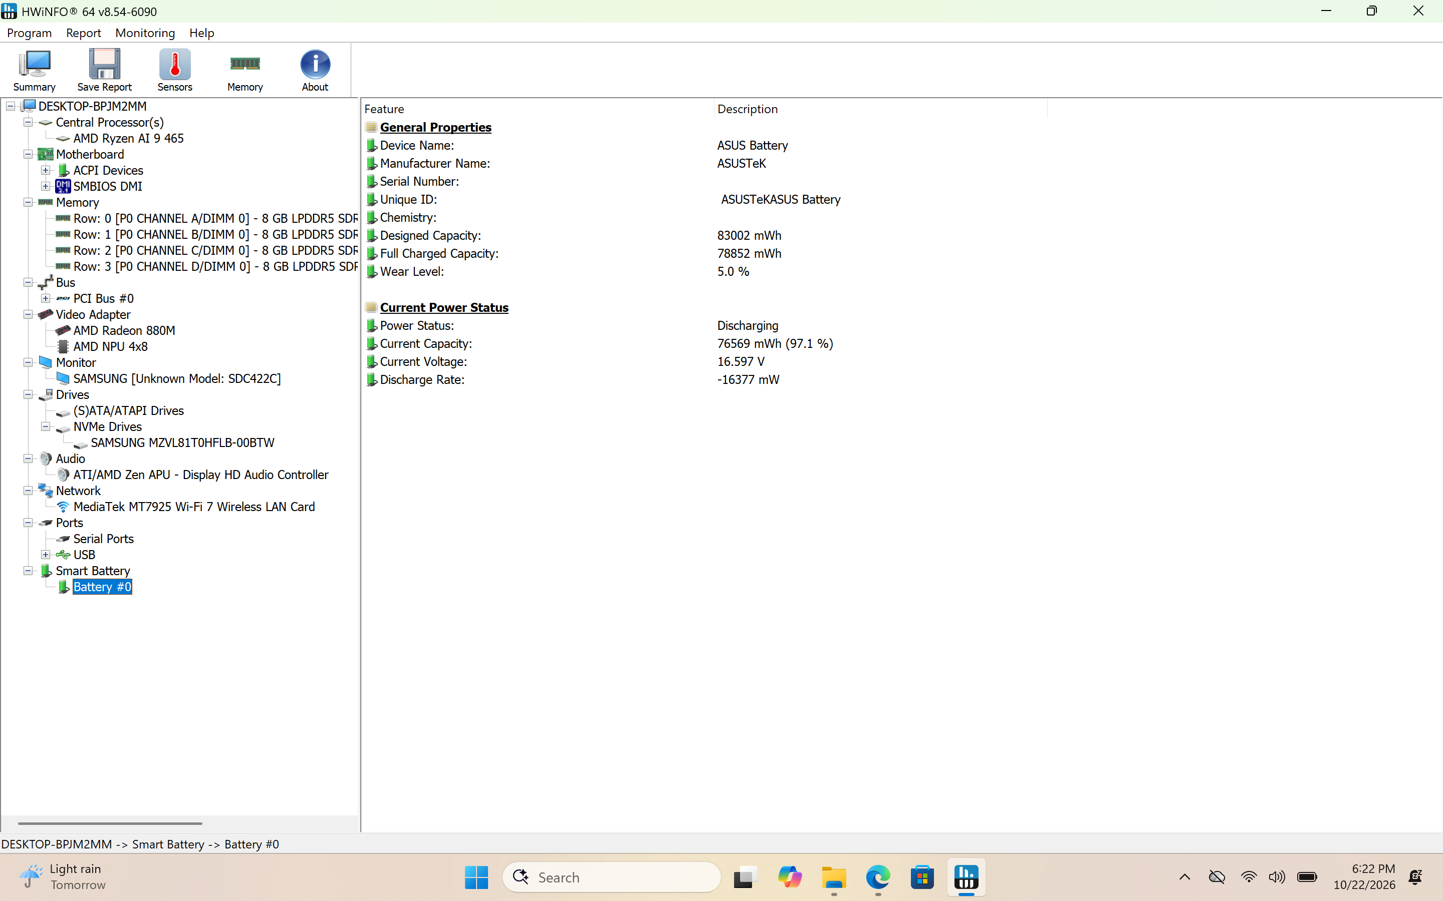Screen dimensions: 1443x901
Task: Open the Monitoring menu
Action: (145, 33)
